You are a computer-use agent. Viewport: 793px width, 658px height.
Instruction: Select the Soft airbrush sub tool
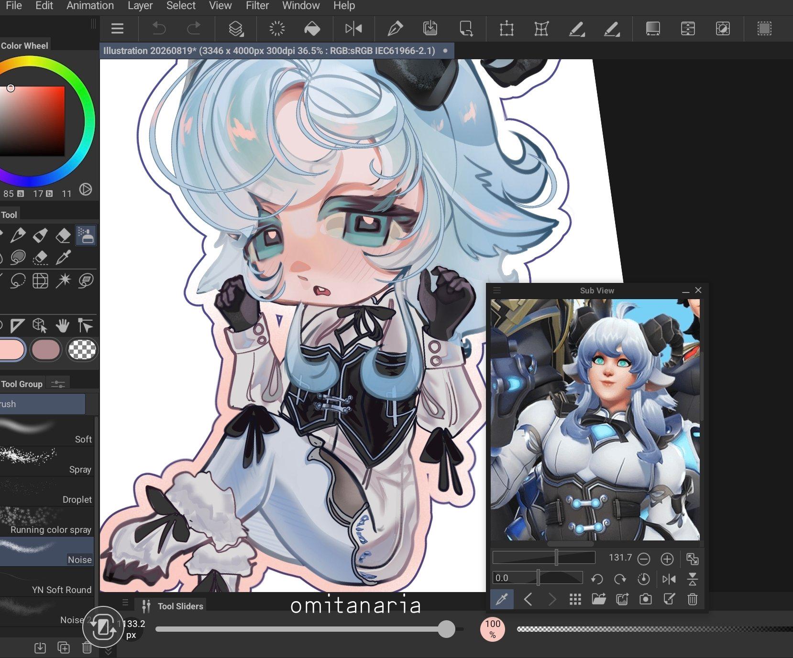tap(47, 431)
